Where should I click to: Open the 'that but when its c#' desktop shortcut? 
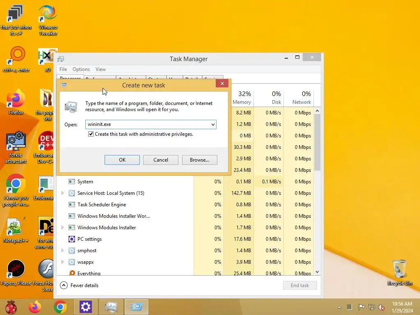click(x=16, y=21)
